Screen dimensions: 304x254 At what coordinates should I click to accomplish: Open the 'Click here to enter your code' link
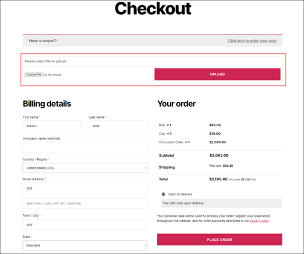(252, 41)
